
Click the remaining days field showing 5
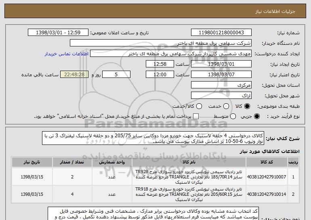pyautogui.click(x=116, y=75)
